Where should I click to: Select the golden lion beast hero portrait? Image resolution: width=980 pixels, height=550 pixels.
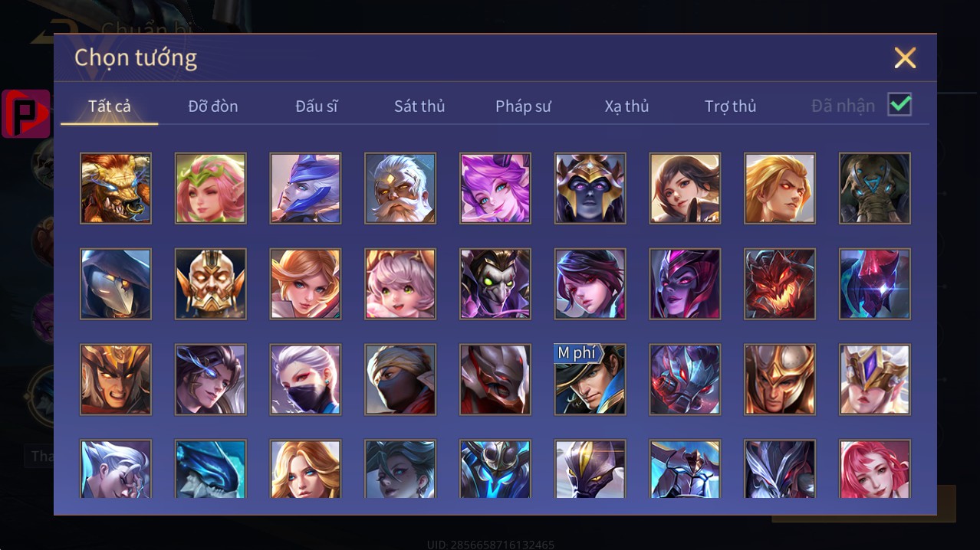tap(116, 188)
